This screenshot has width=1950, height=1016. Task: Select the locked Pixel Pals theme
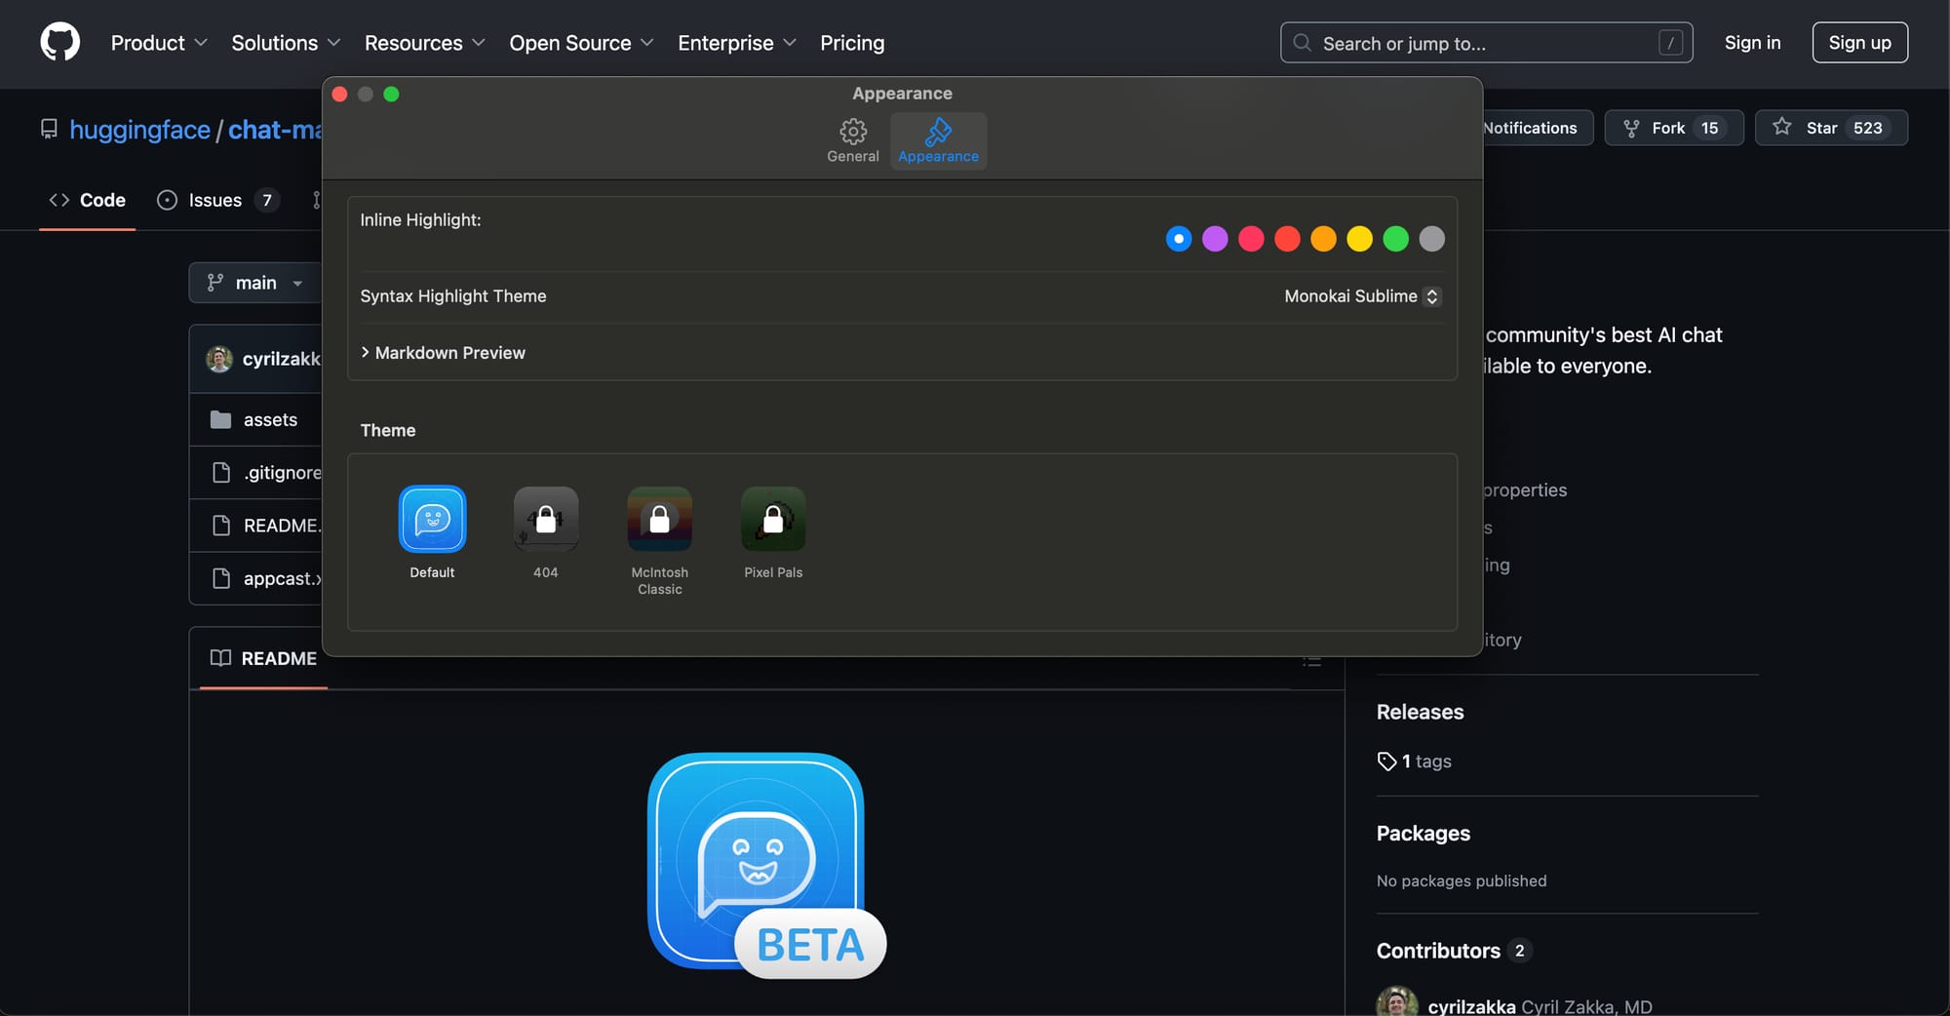pos(773,519)
